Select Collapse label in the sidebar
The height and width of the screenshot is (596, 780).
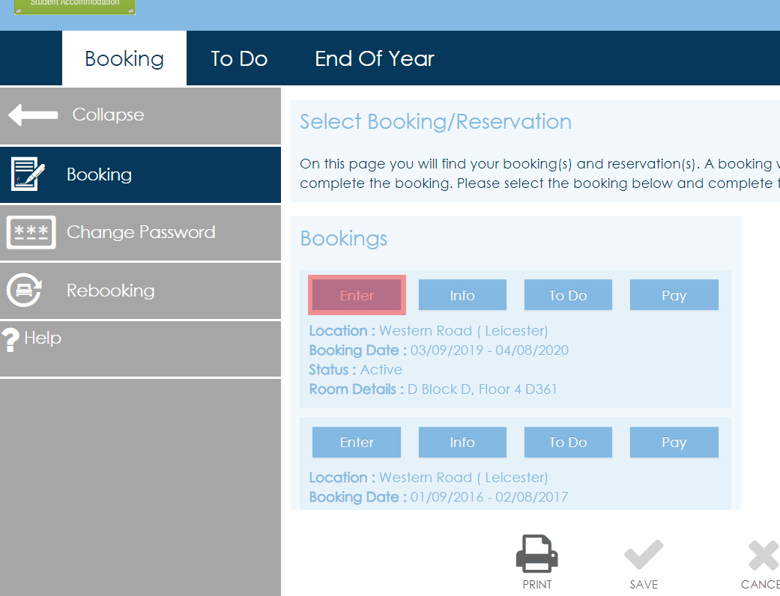(x=108, y=115)
